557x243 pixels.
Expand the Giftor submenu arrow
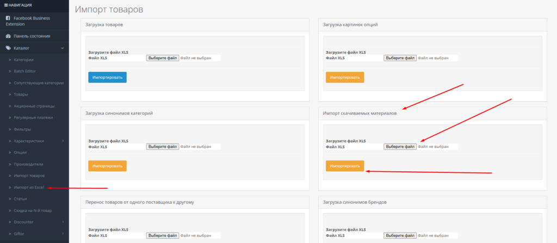pos(63,234)
